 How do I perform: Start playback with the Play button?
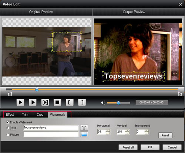(x=20, y=102)
